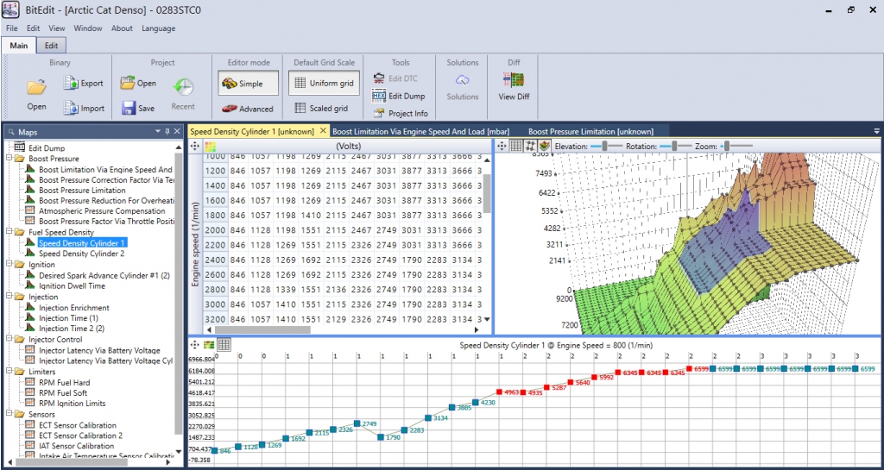884x470 pixels.
Task: Open the File menu
Action: tap(12, 28)
